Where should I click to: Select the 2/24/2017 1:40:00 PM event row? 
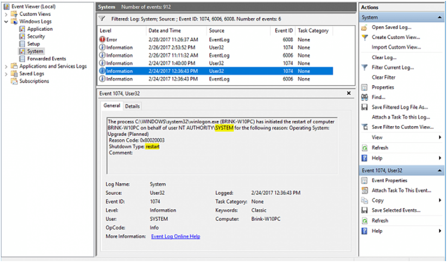(x=216, y=63)
